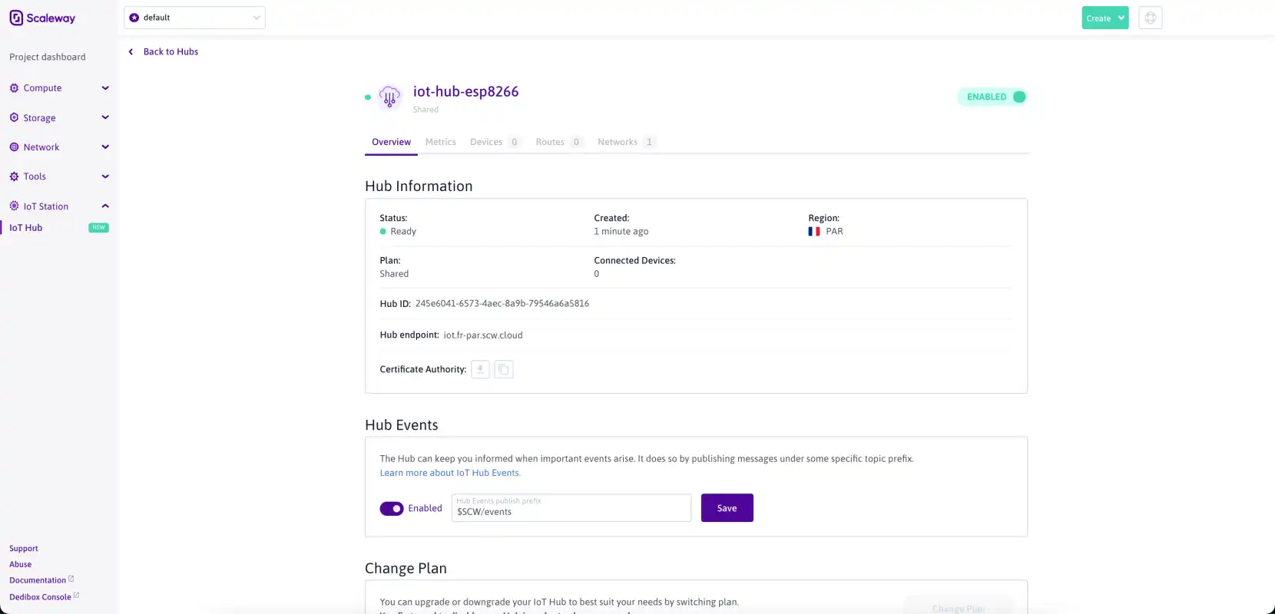The width and height of the screenshot is (1275, 614).
Task: Click the iot-hub-esp8266 hub title
Action: click(466, 91)
